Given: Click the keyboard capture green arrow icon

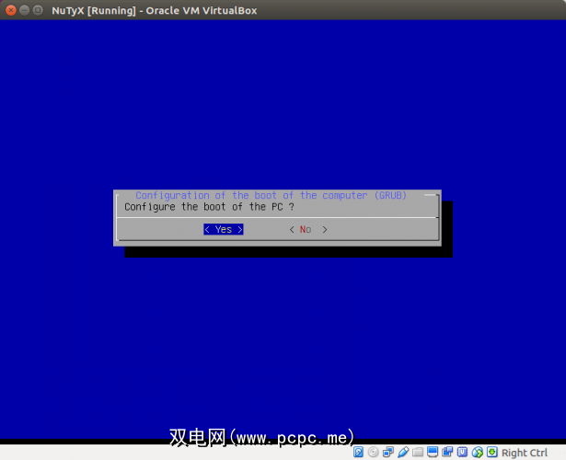Looking at the screenshot, I should [492, 452].
